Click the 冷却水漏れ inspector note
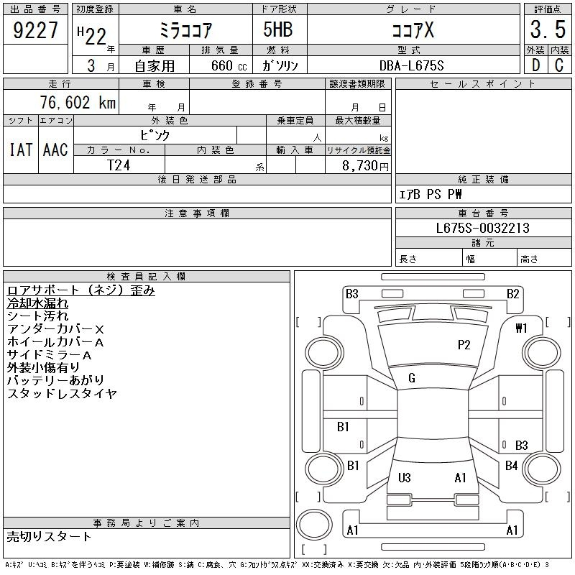Screen dimensions: 575x575 click(x=37, y=303)
